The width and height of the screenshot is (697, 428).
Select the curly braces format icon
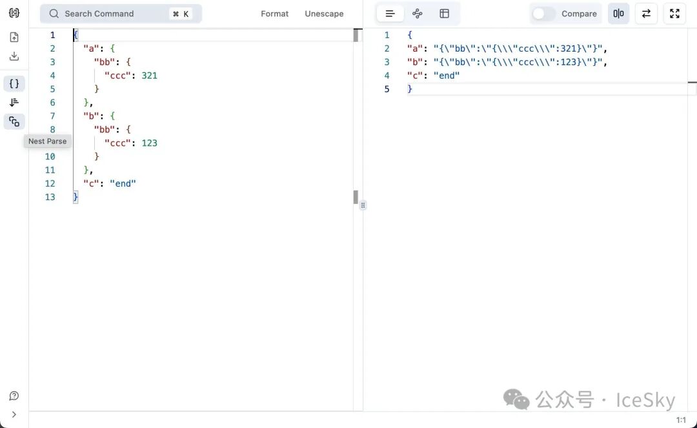(14, 83)
